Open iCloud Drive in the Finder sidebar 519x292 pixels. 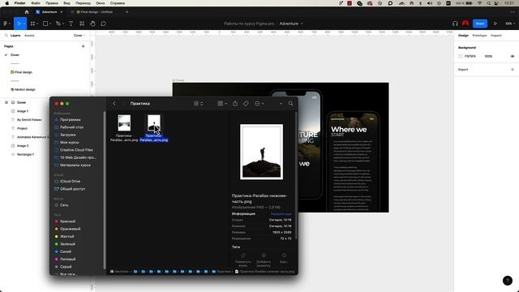(70, 182)
